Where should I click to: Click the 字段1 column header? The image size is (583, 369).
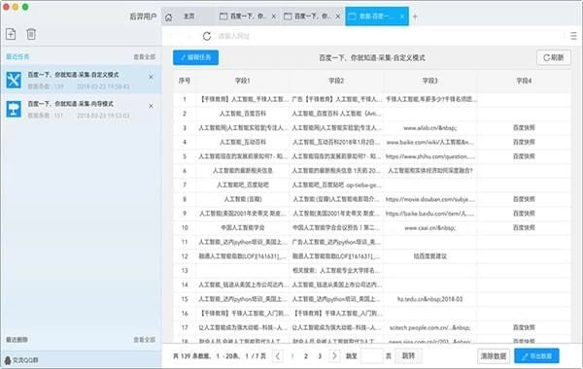point(242,81)
